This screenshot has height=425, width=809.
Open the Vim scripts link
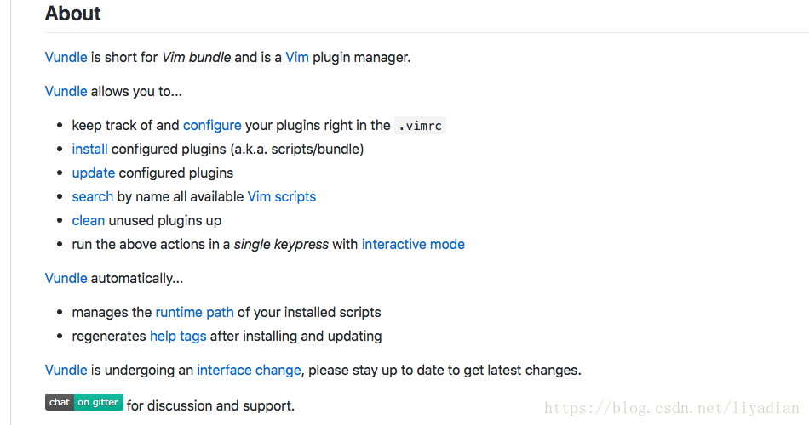point(282,197)
